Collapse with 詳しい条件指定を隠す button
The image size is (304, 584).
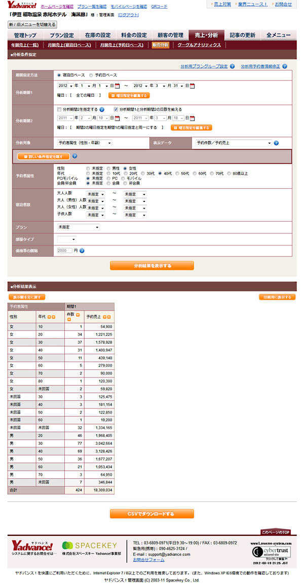[x=44, y=156]
